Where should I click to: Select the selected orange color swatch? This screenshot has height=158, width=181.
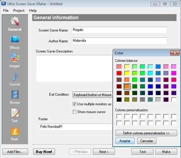click(x=127, y=87)
